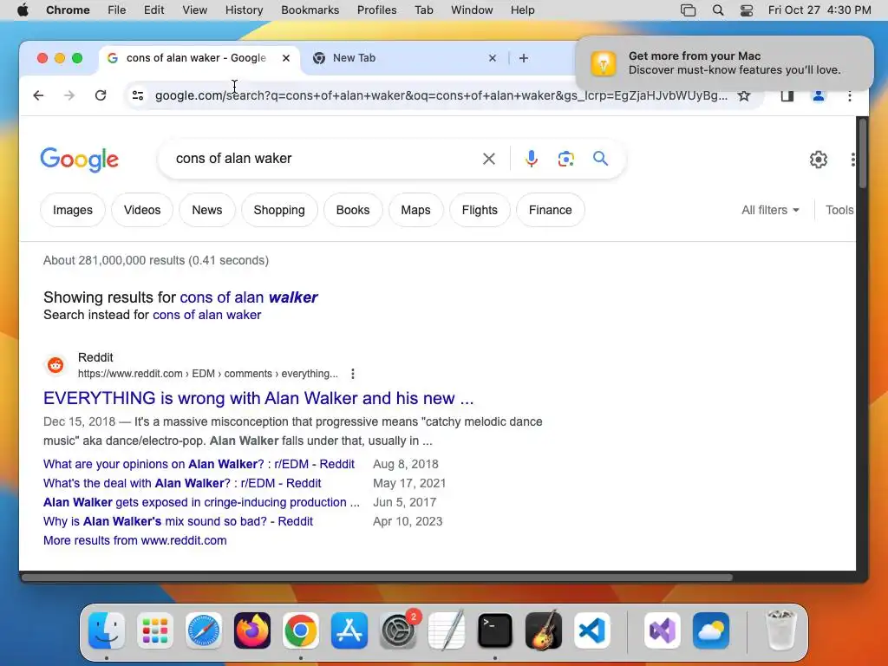Viewport: 888px width, 666px height.
Task: Launch GarageBand from the dock
Action: click(x=544, y=630)
